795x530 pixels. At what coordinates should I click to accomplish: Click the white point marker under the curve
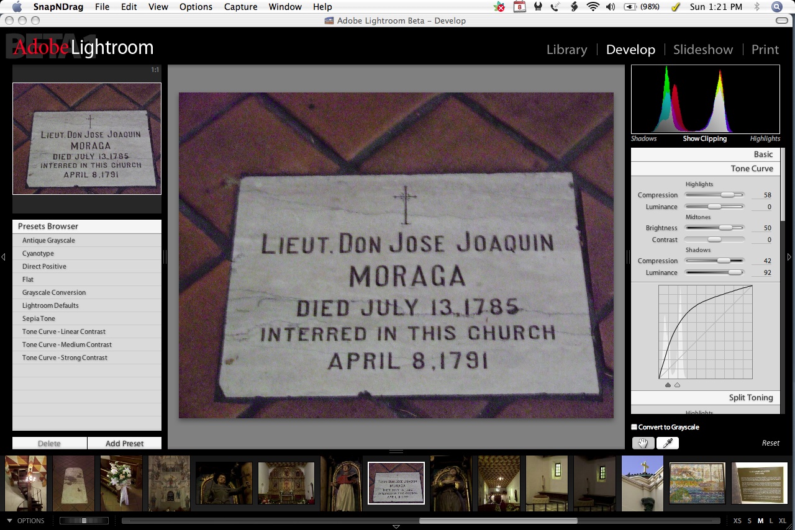pos(677,385)
